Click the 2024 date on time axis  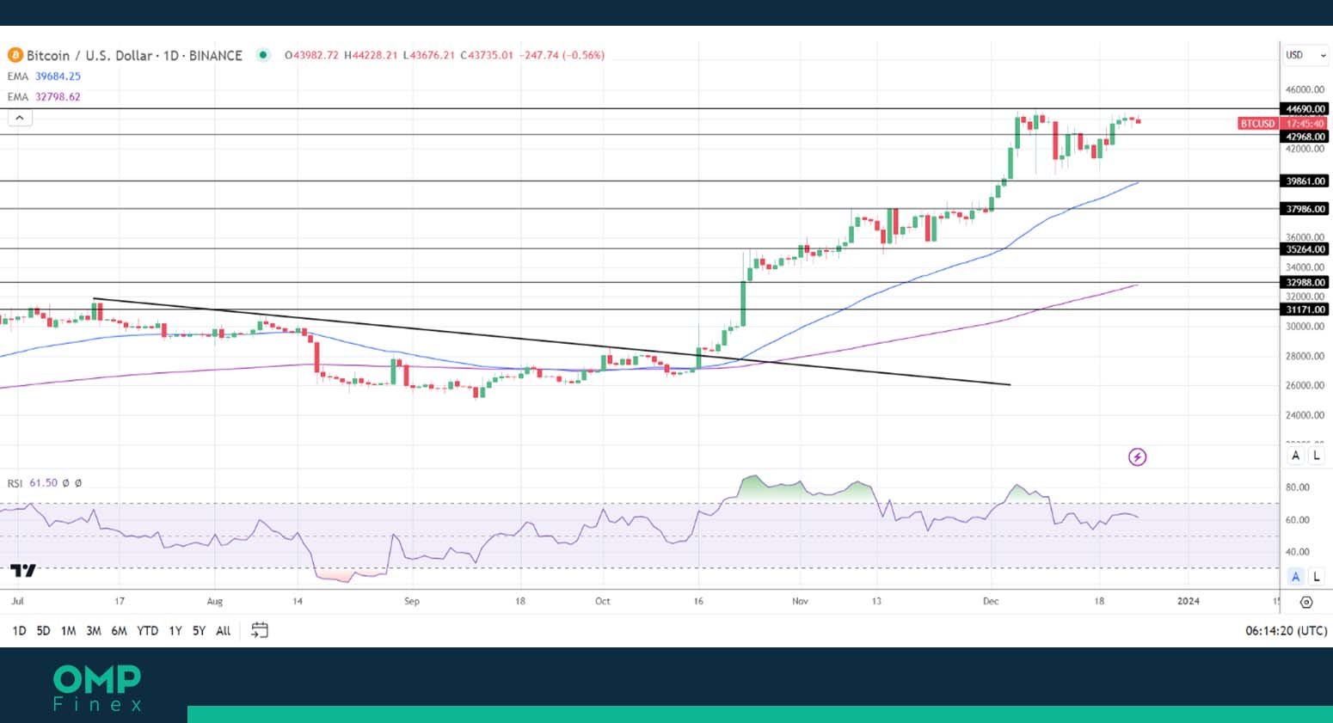click(x=1188, y=601)
